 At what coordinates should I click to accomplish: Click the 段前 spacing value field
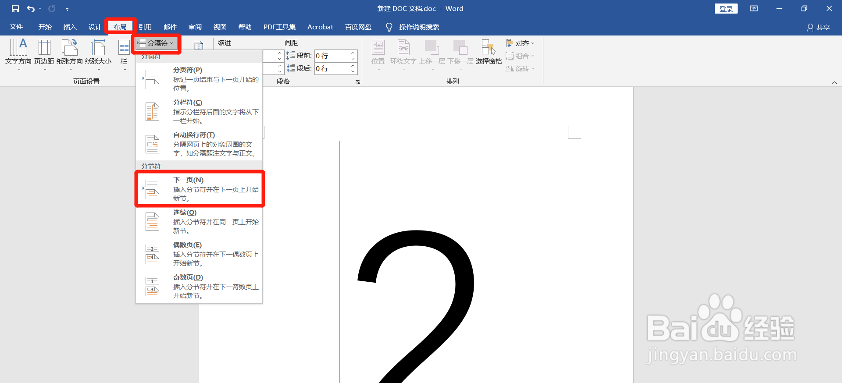[332, 56]
